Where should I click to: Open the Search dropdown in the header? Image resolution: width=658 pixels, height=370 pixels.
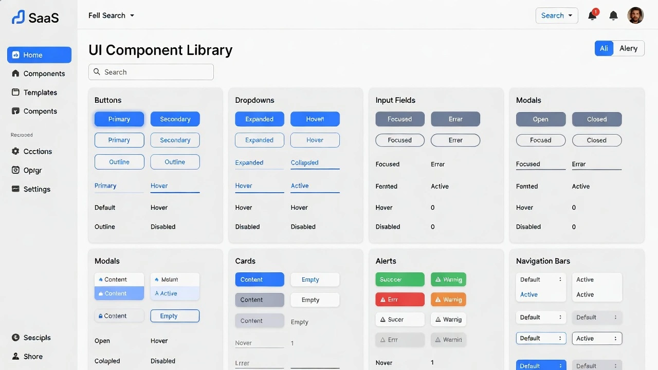557,15
